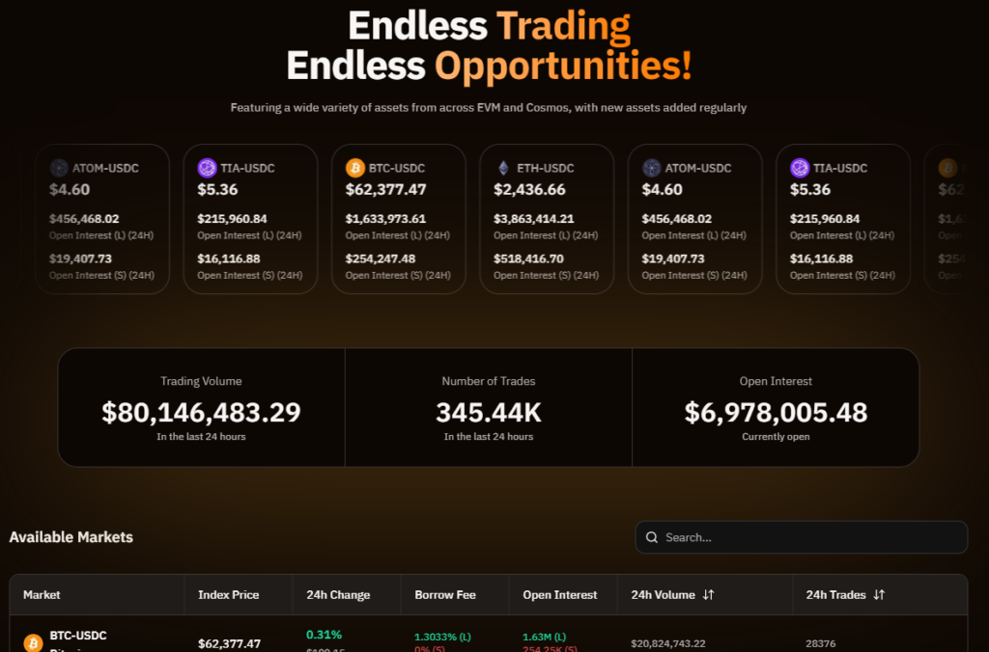Click the Borrow Fee column header
Screen dimensions: 989x652
tap(444, 595)
